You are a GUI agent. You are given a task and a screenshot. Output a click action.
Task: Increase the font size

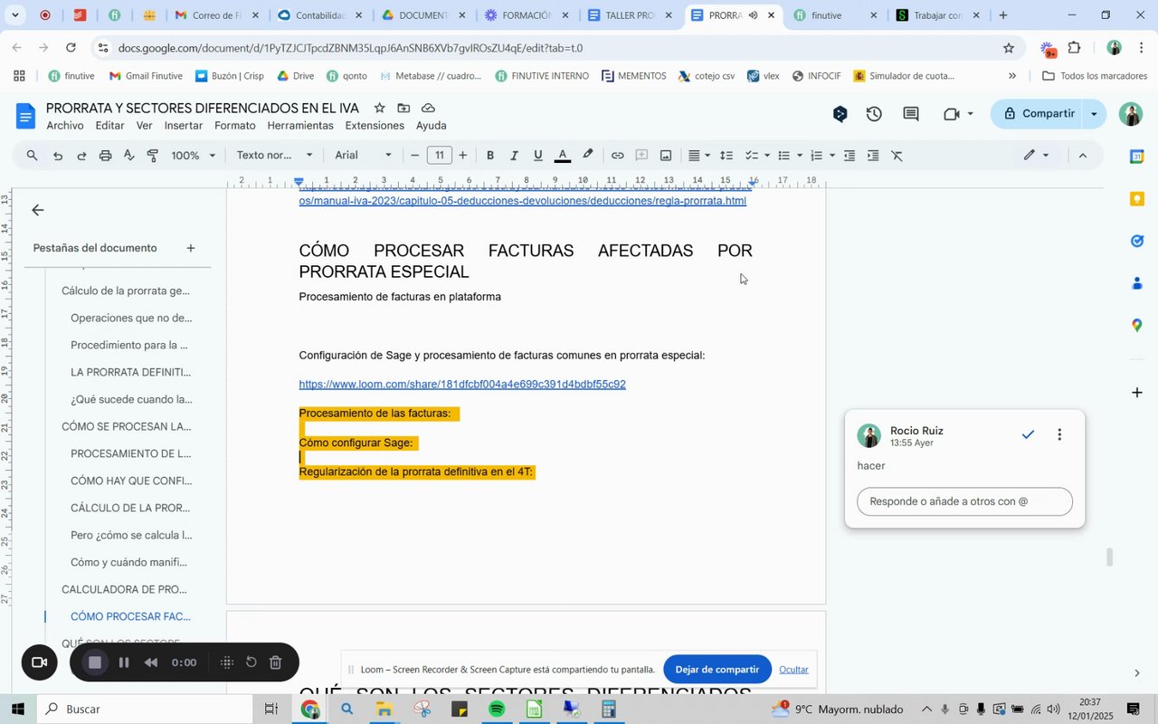[x=463, y=156]
